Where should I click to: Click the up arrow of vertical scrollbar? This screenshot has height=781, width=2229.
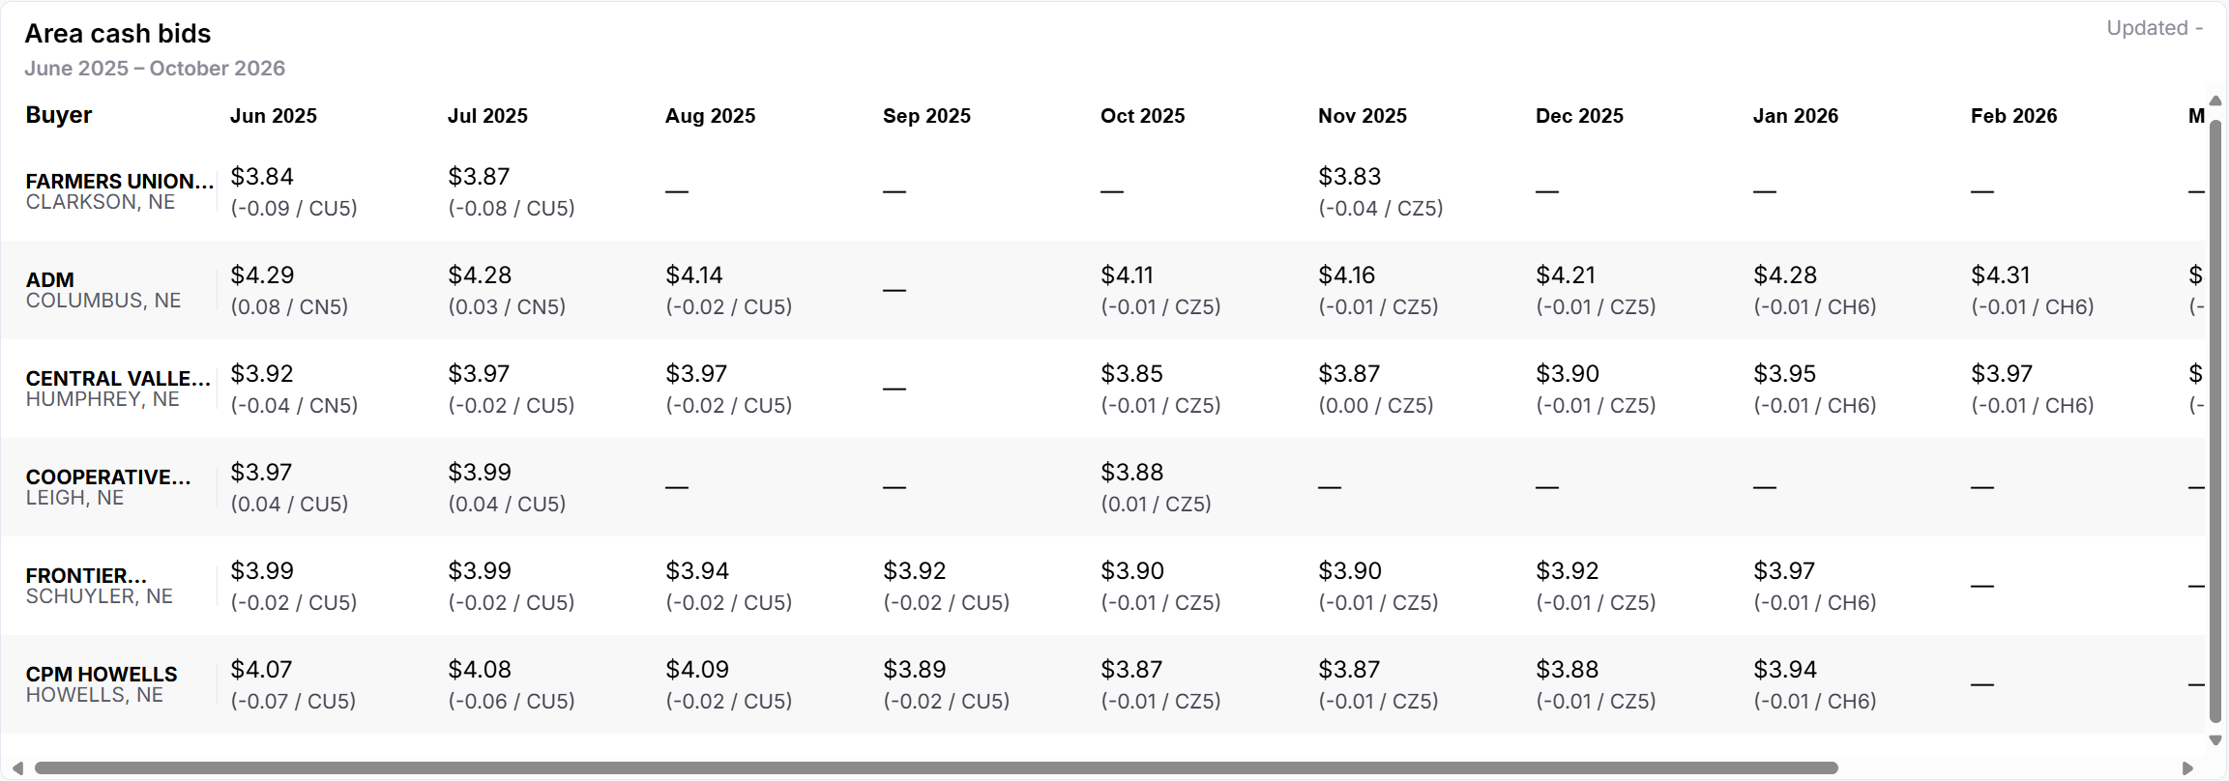point(2215,101)
